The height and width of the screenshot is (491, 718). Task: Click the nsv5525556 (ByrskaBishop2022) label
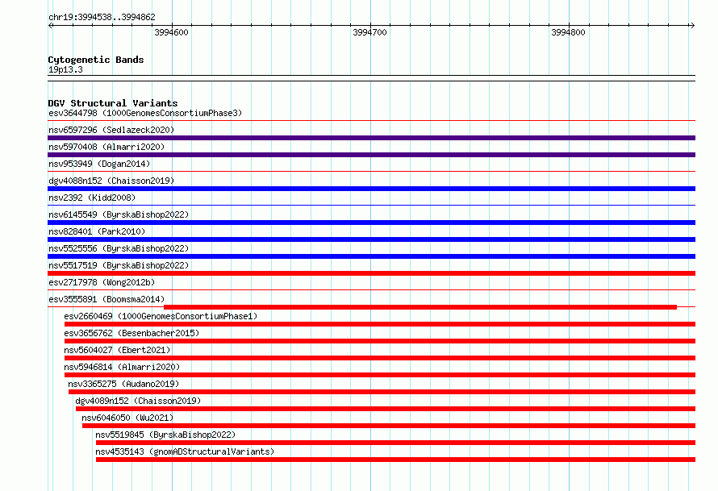point(119,248)
